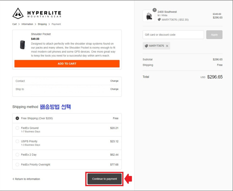Click the Shoulder Pocket product title
Image resolution: width=233 pixels, height=191 pixels.
(41, 34)
